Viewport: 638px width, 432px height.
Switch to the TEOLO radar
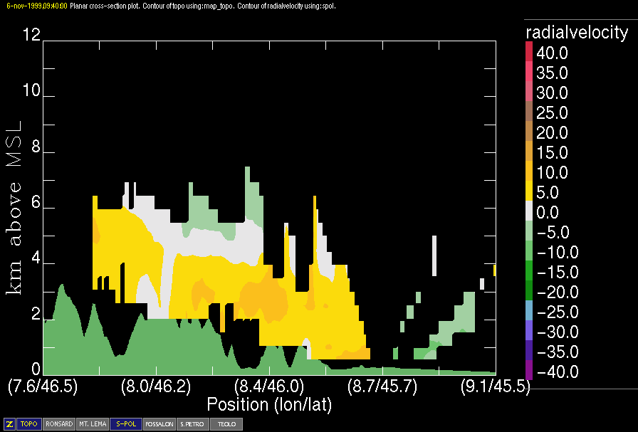[226, 424]
